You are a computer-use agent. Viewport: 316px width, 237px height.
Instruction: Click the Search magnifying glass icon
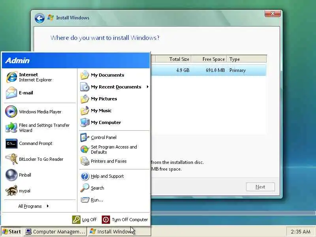[85, 188]
